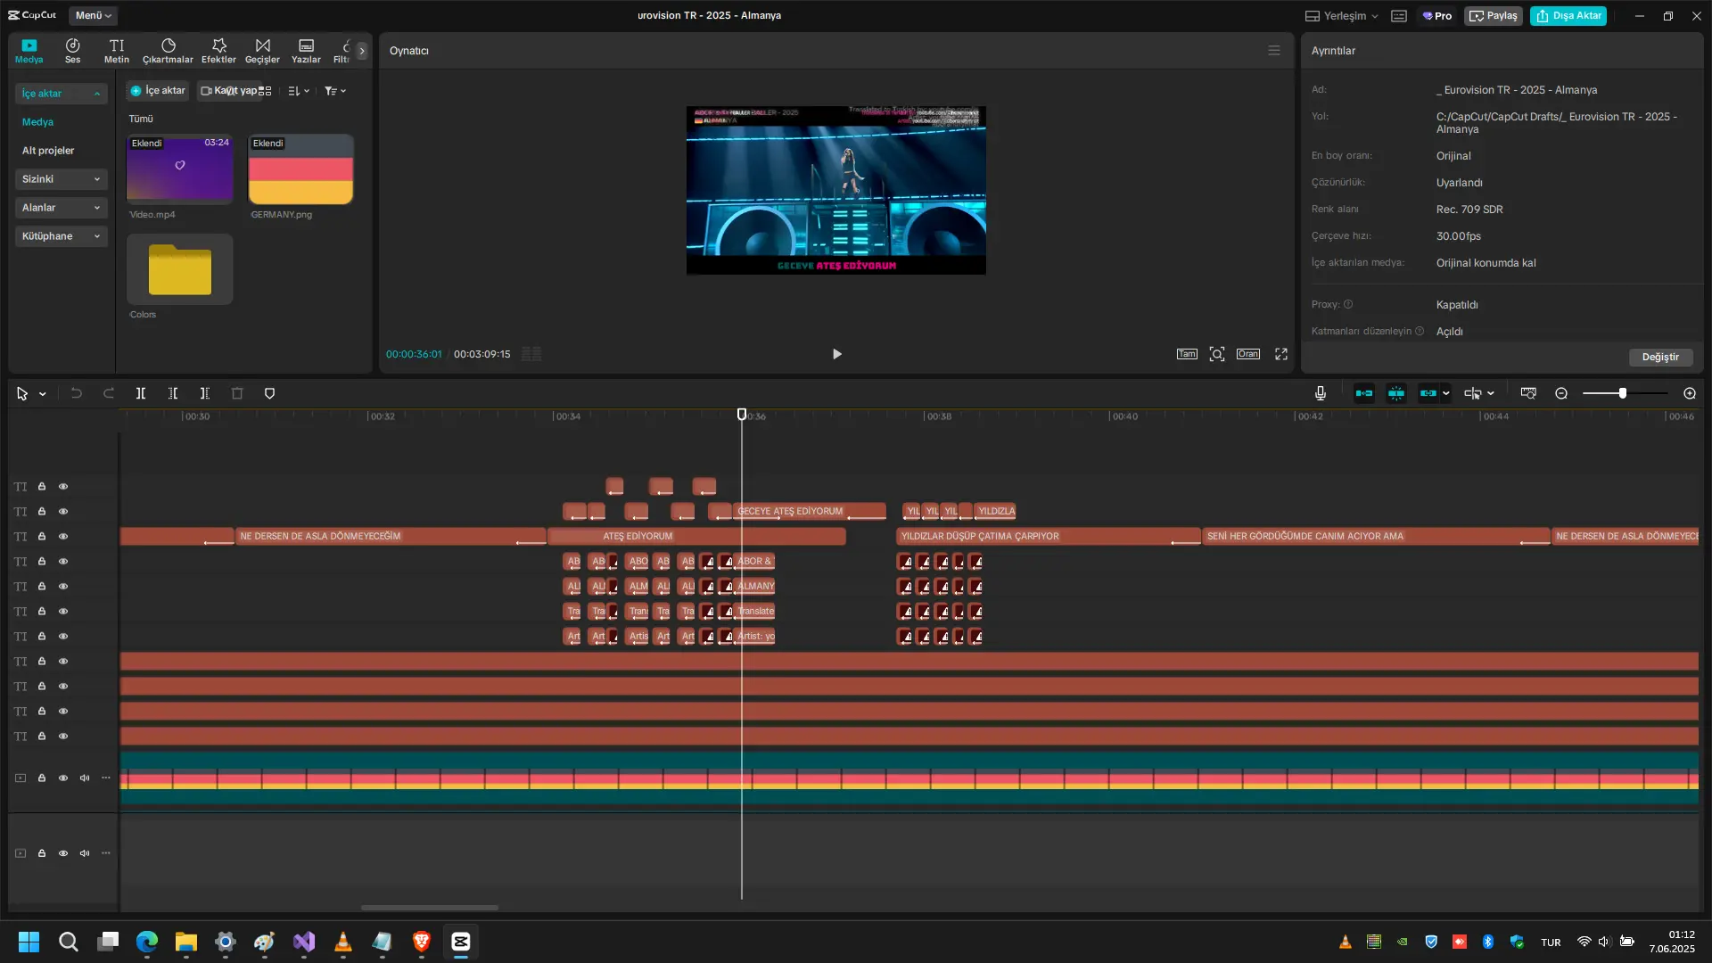Open the Brave browser from the taskbar
This screenshot has height=963, width=1712.
tap(422, 942)
